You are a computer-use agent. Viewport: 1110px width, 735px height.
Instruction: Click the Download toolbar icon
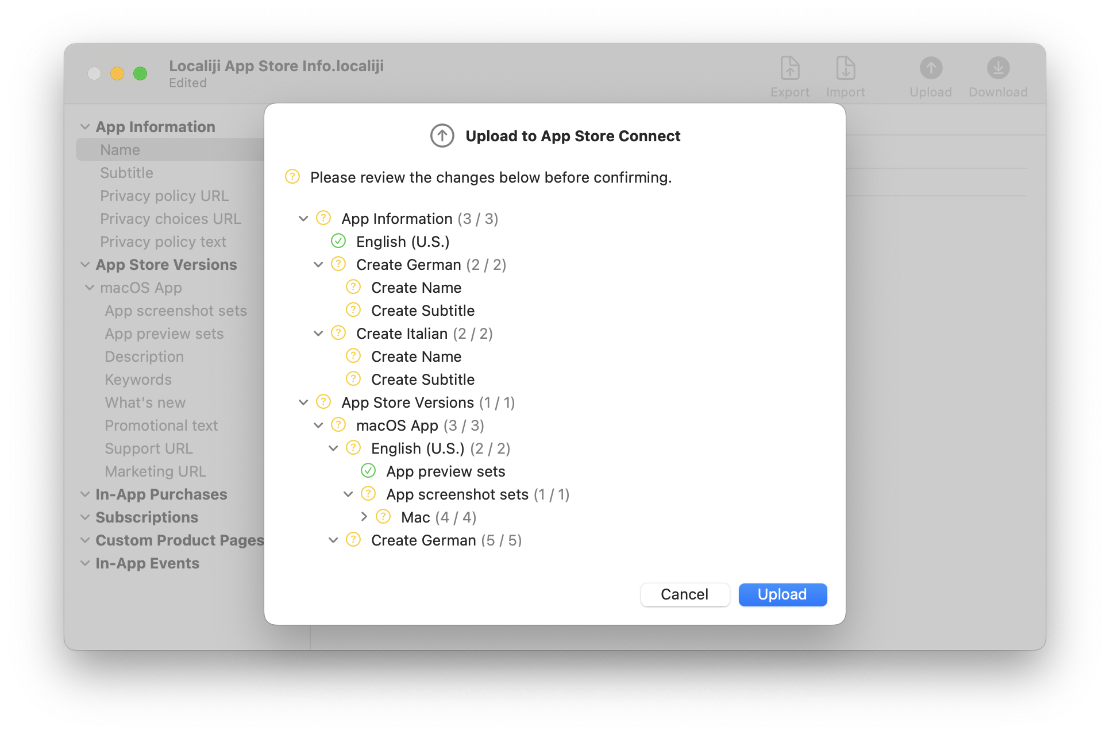tap(998, 68)
